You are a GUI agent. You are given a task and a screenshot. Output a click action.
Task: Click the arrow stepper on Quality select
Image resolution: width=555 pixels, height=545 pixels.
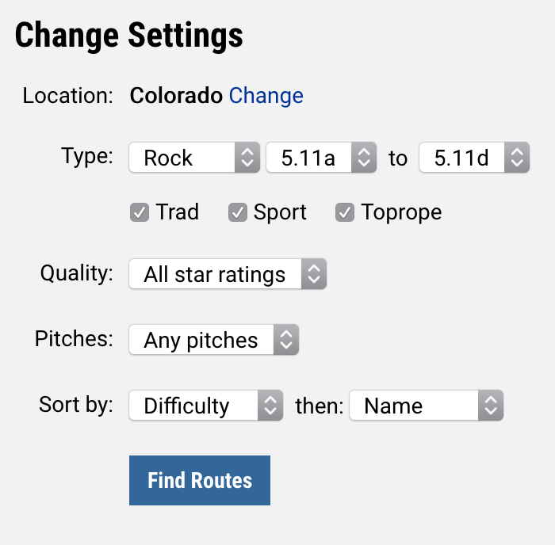[x=314, y=274]
